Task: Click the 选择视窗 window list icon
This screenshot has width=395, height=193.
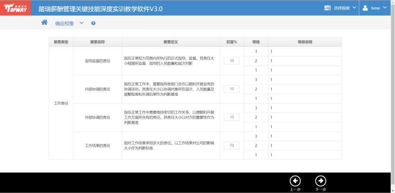Action: click(327, 8)
